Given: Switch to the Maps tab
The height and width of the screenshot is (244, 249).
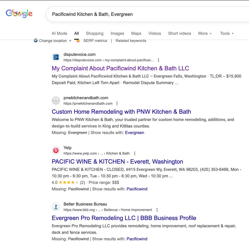Looking at the screenshot, I should tap(136, 33).
